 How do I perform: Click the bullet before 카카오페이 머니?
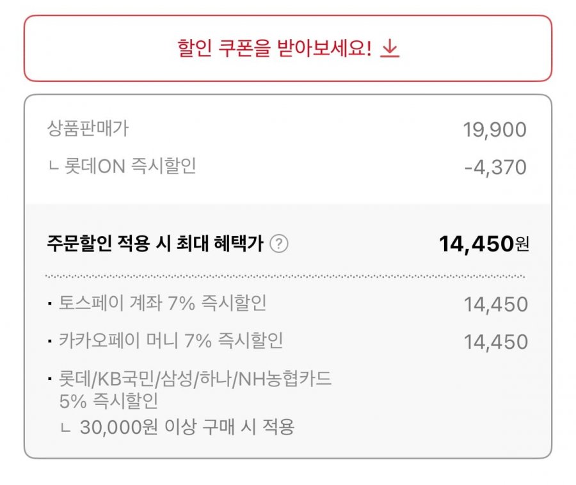(50, 342)
